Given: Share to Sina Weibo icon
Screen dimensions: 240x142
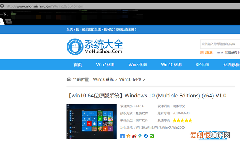Looking at the screenshot, I should [134, 136].
